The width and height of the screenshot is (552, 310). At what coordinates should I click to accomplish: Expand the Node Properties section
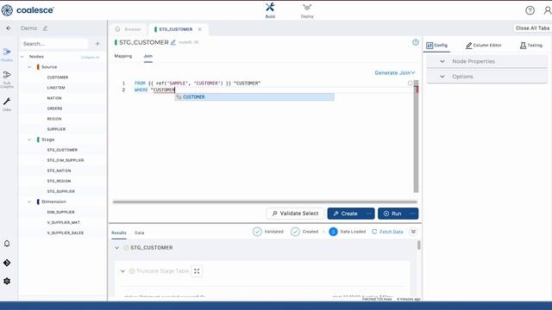487,61
